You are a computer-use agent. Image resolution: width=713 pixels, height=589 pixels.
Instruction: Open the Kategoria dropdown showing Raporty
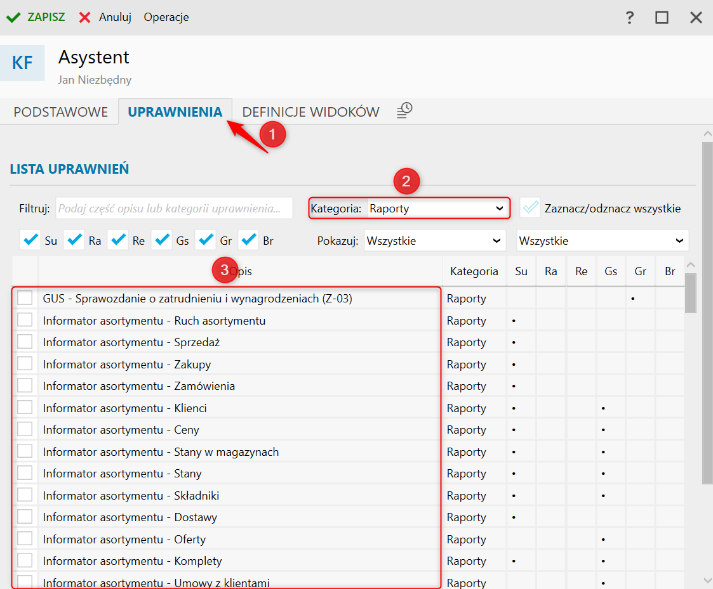(437, 208)
